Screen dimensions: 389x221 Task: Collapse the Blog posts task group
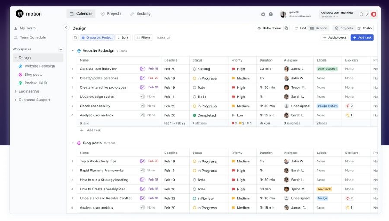73,143
